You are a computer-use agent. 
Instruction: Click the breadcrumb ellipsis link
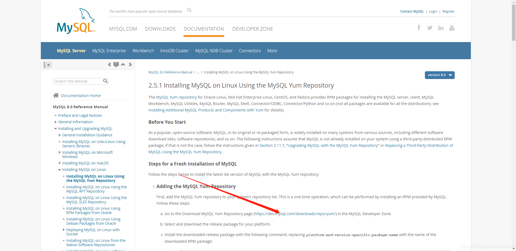coord(198,72)
